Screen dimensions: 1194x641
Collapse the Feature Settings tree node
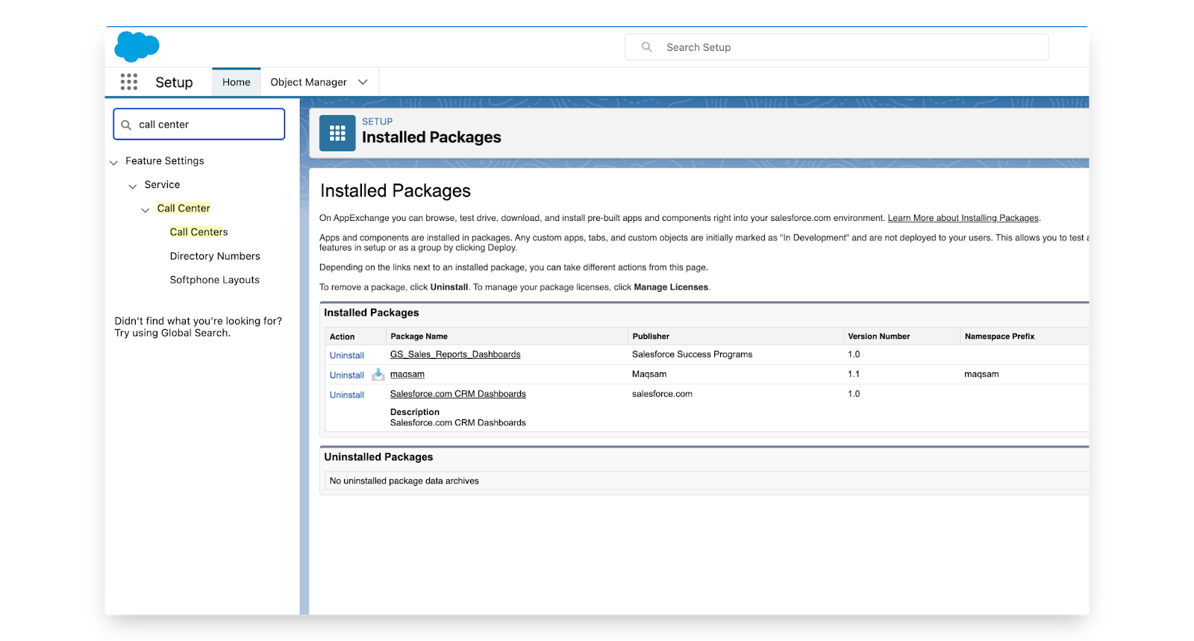[x=113, y=162]
